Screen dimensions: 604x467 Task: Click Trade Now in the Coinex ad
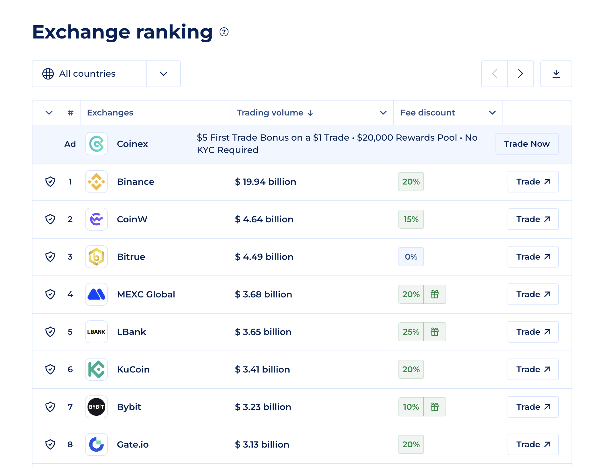(527, 144)
